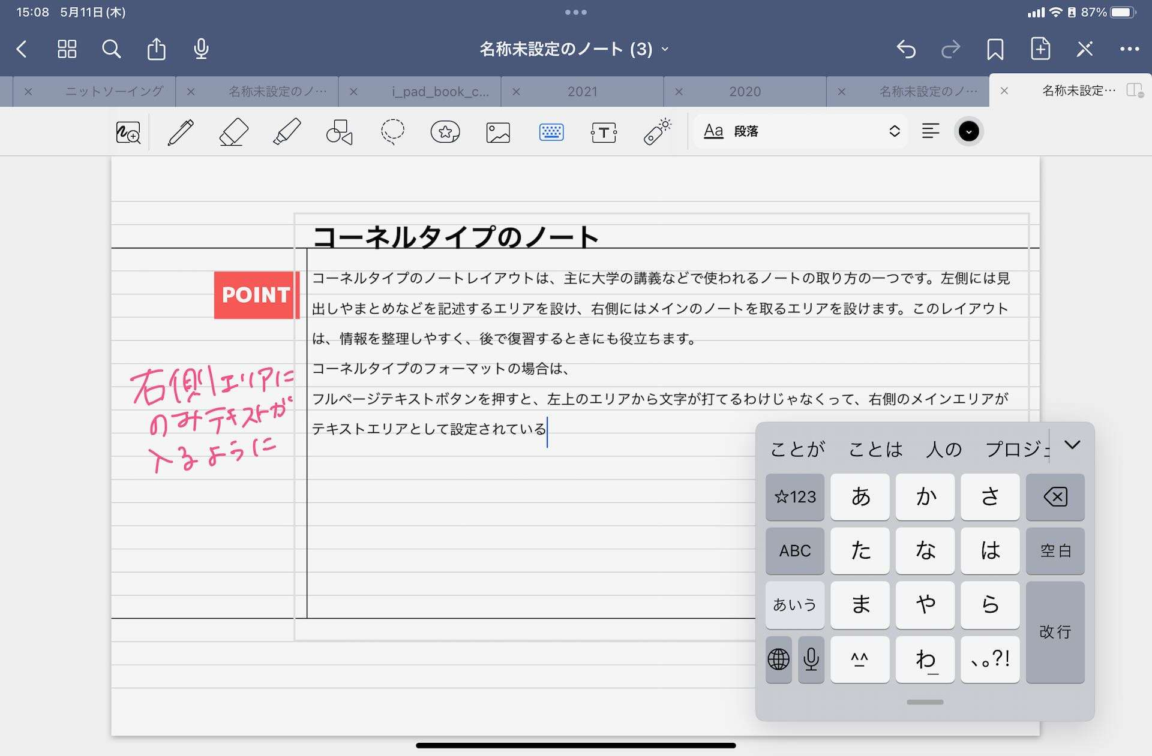Open the Elements sticker tool
The height and width of the screenshot is (756, 1152).
[445, 132]
